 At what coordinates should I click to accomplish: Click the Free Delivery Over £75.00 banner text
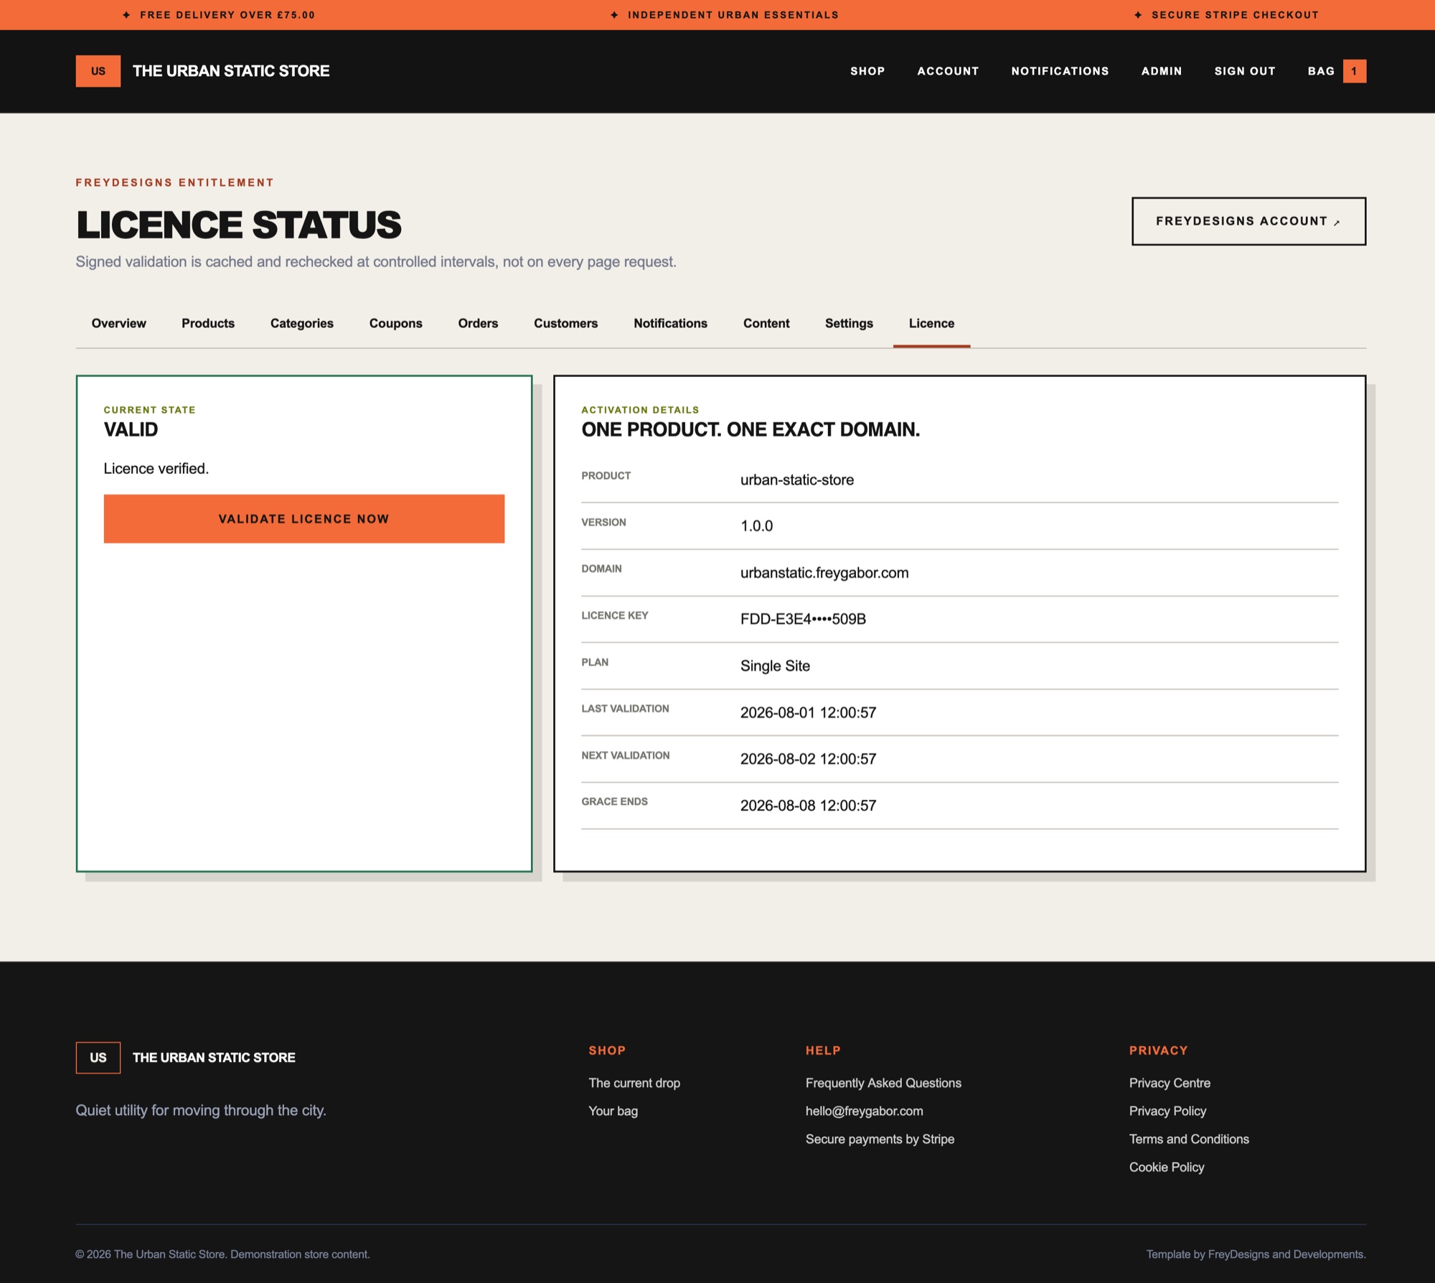pyautogui.click(x=227, y=15)
